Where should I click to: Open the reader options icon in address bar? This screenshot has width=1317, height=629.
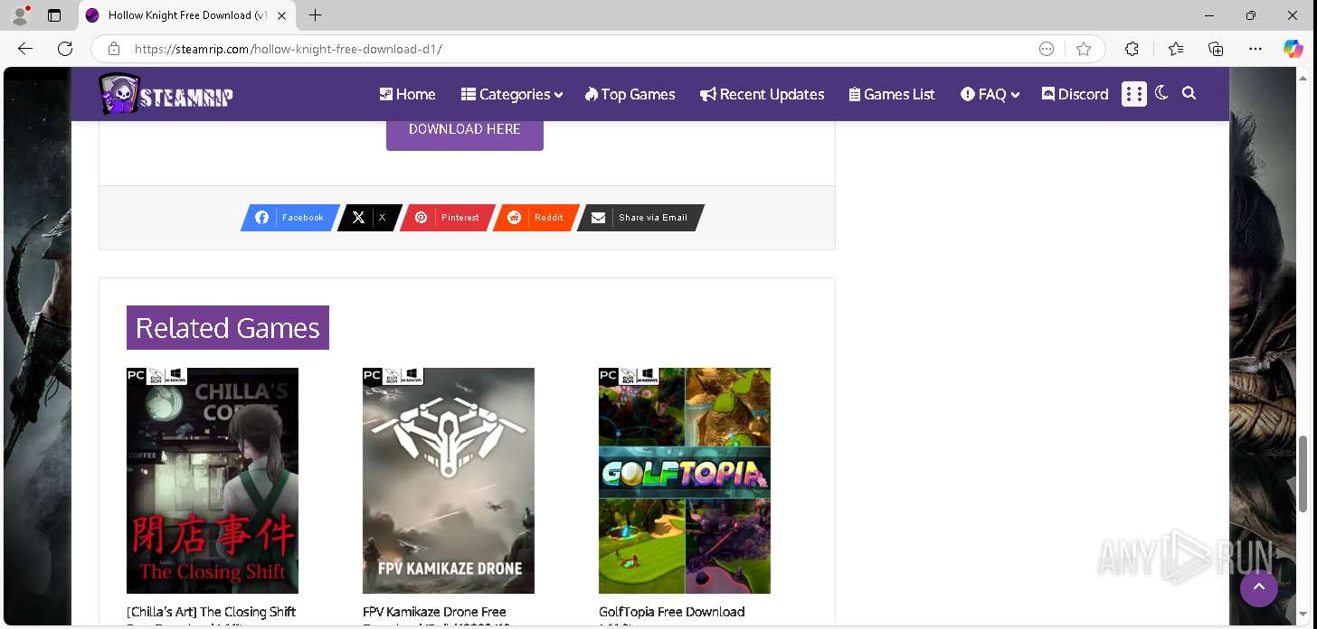click(x=1047, y=49)
